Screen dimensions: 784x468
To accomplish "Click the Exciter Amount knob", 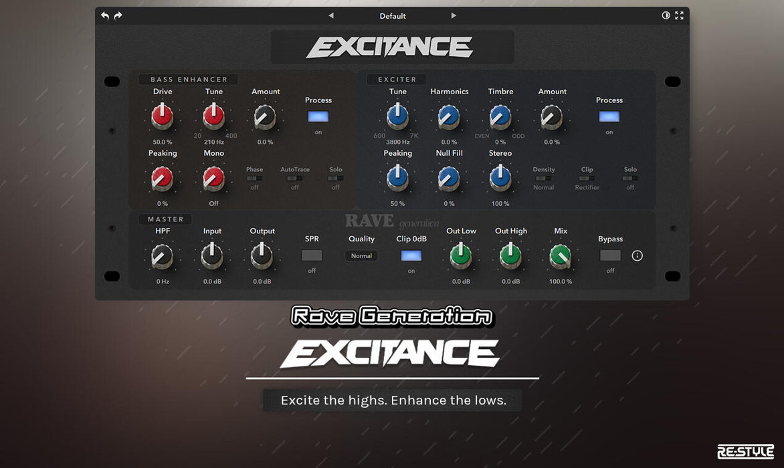I will pos(551,117).
